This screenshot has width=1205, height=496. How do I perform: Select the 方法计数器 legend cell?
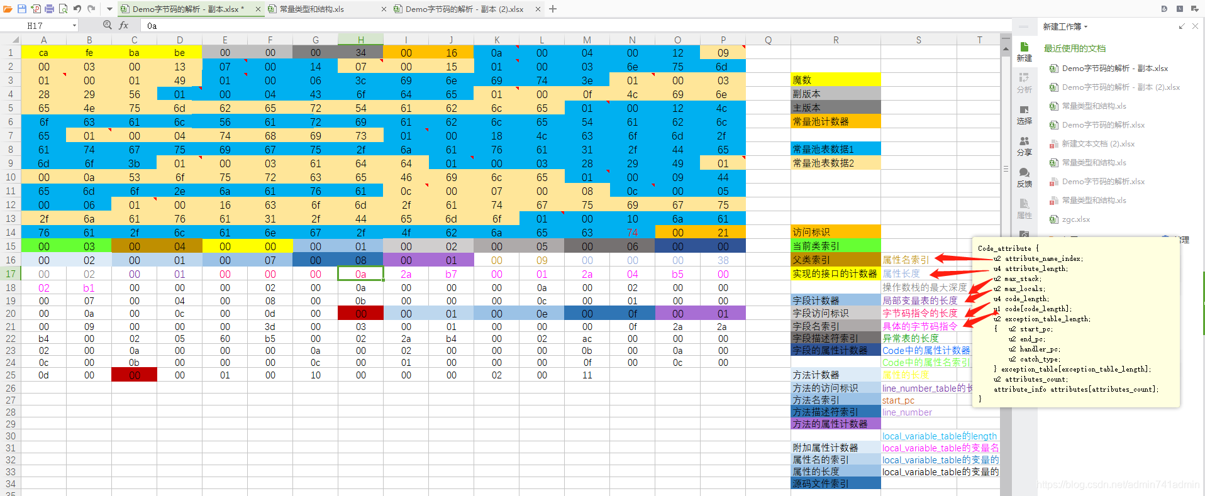coord(836,375)
